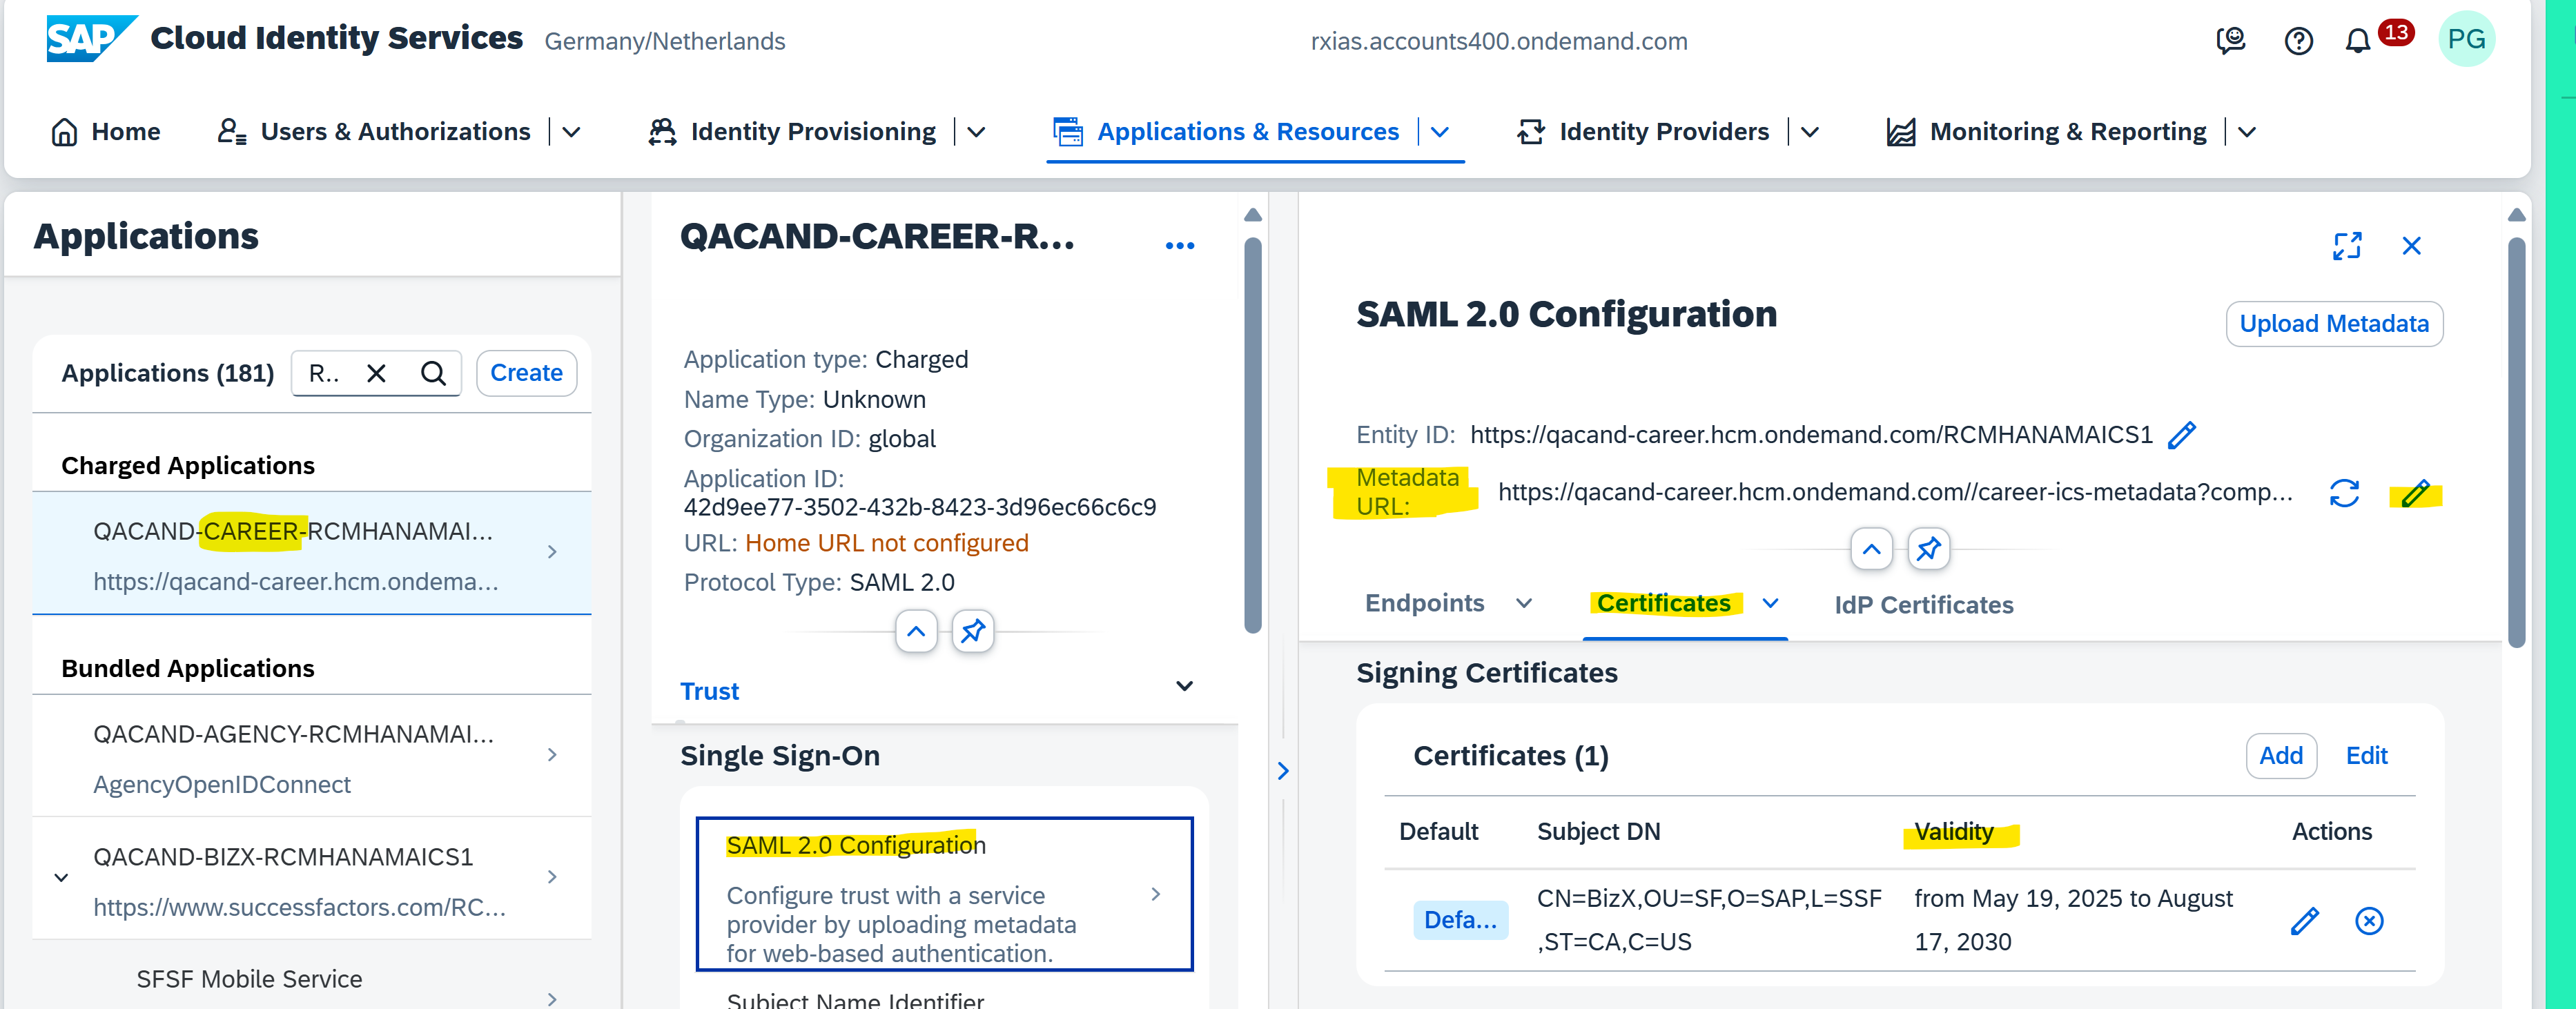2576x1009 pixels.
Task: Switch to the Certificates tab
Action: point(1663,603)
